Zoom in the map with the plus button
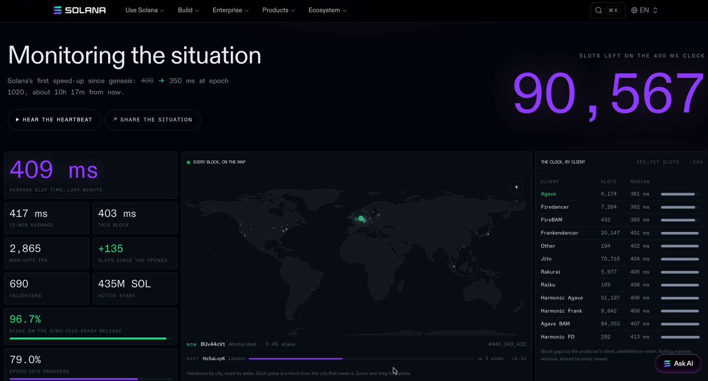This screenshot has height=381, width=708. tap(516, 187)
